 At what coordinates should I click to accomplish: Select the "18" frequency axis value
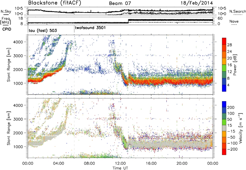(x=21, y=18)
